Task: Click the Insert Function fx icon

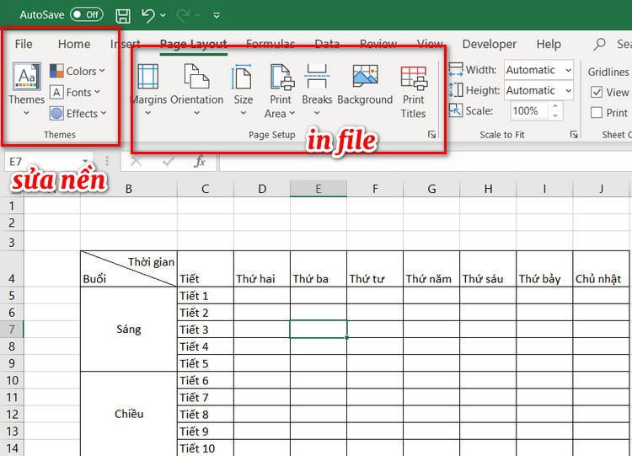Action: coord(200,162)
